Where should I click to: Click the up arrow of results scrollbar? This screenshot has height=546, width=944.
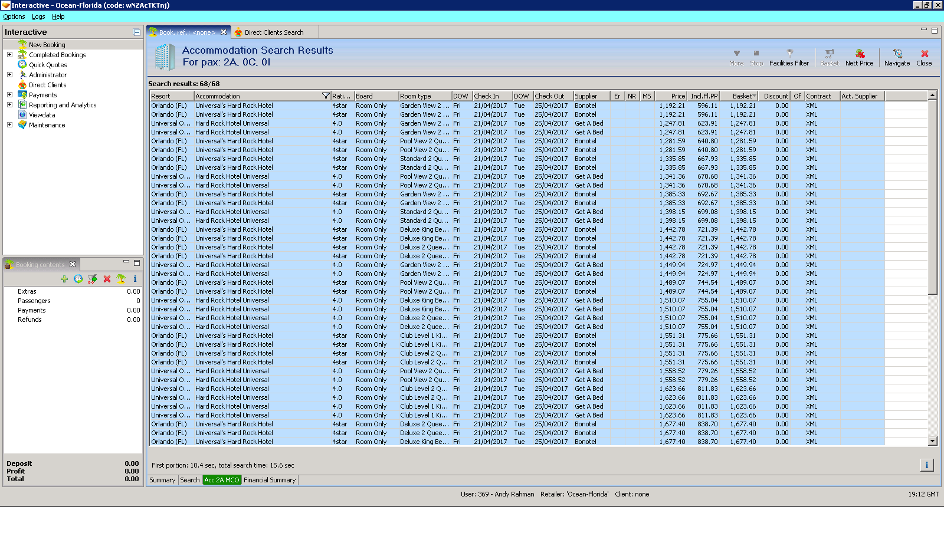pos(933,96)
